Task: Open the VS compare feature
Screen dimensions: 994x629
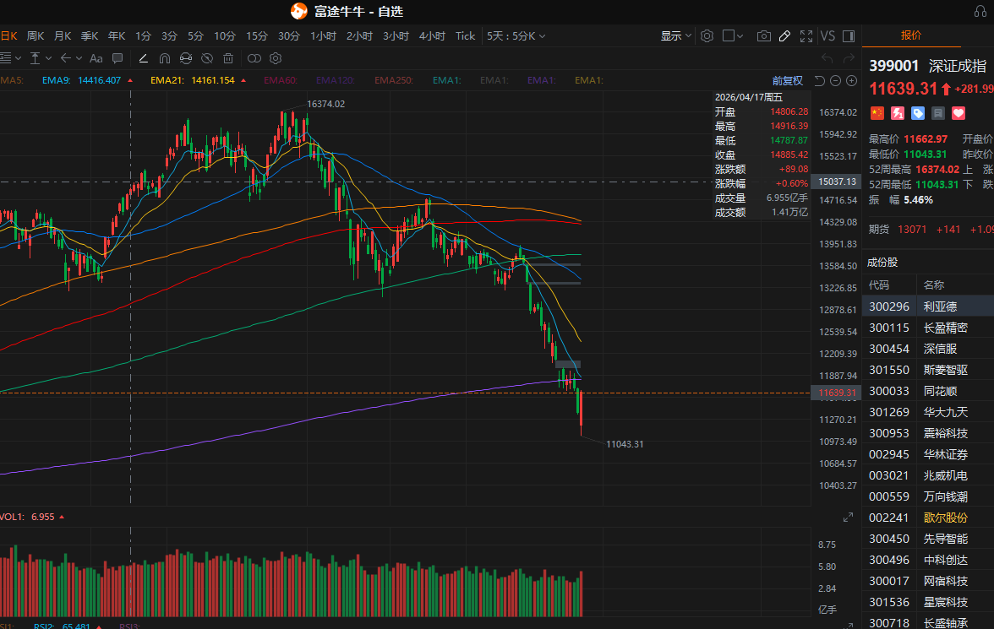Action: pyautogui.click(x=827, y=36)
